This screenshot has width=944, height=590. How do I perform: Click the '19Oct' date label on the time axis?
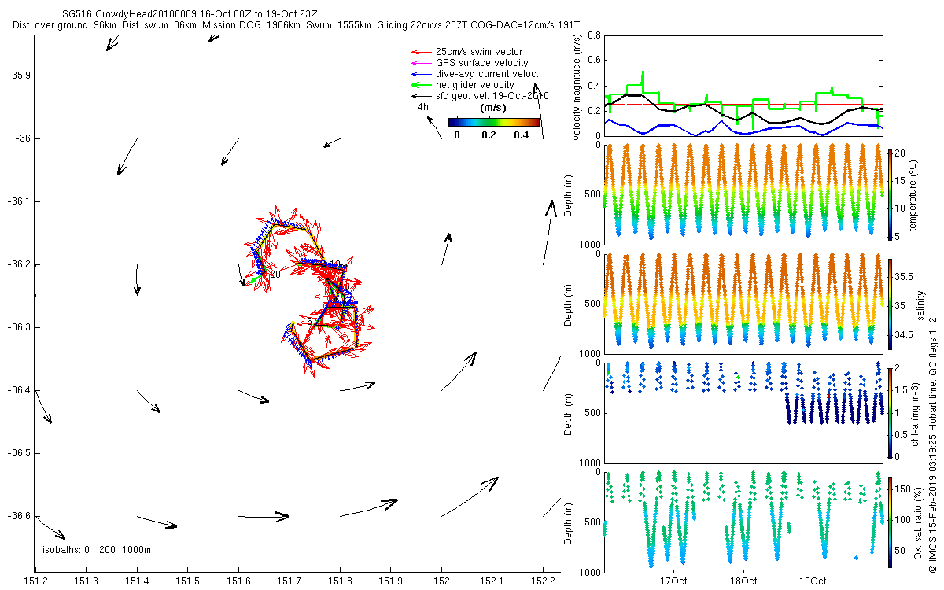point(813,581)
